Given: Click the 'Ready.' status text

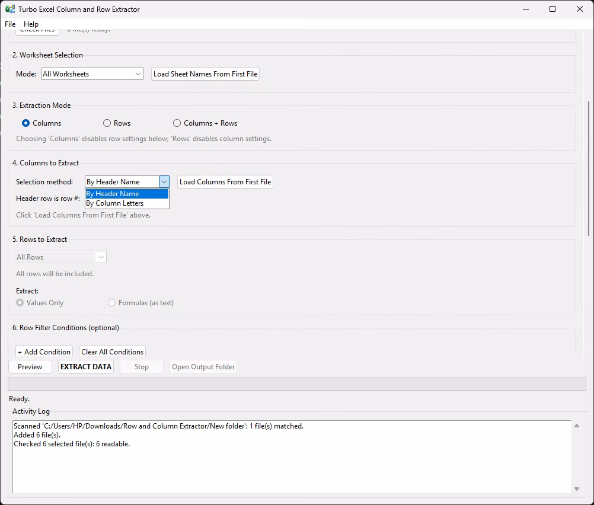Looking at the screenshot, I should pos(20,399).
